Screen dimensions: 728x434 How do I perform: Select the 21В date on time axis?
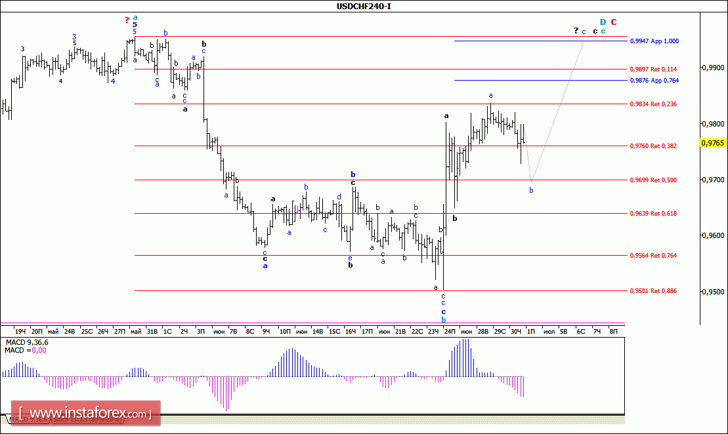coord(400,332)
